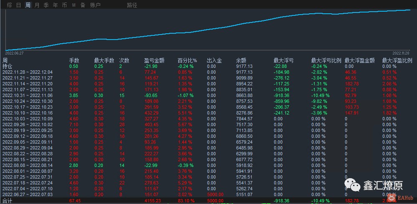Click the 盈亏金额 column header
The width and height of the screenshot is (417, 204).
(x=154, y=60)
